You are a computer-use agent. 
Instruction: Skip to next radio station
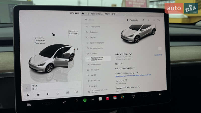(48, 94)
